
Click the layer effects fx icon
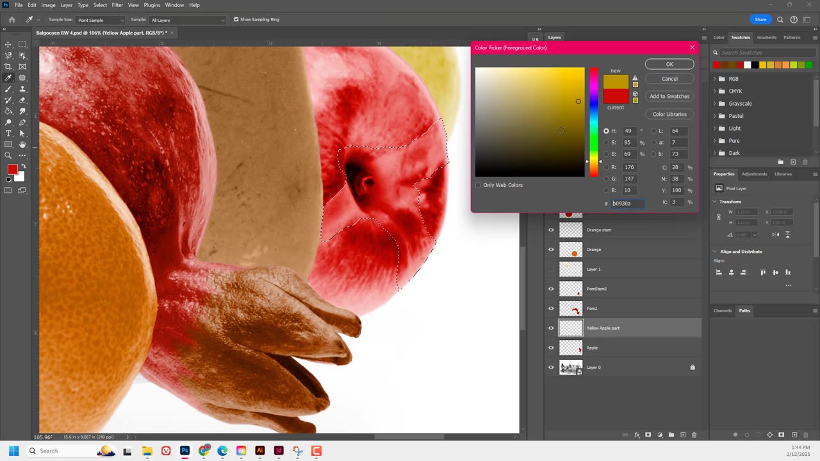[x=637, y=435]
